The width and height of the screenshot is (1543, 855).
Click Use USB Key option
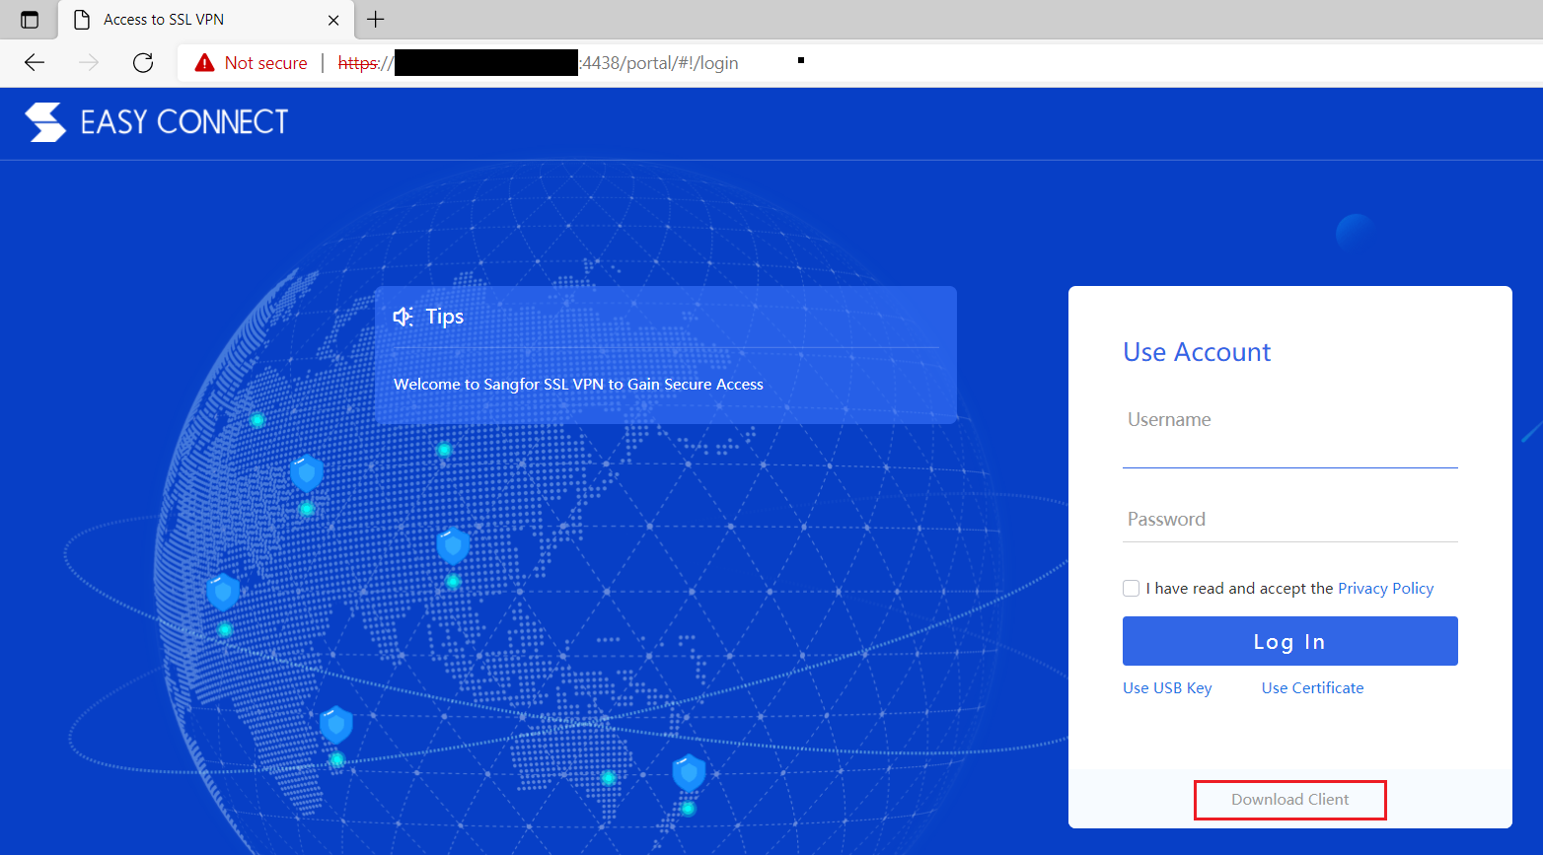coord(1167,687)
